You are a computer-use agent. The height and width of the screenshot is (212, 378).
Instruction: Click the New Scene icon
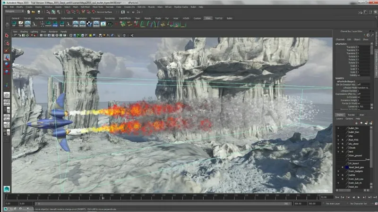tap(28, 12)
